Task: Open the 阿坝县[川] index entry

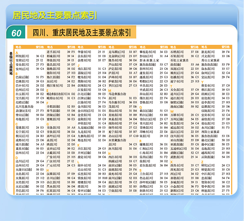Action: [x=23, y=57]
